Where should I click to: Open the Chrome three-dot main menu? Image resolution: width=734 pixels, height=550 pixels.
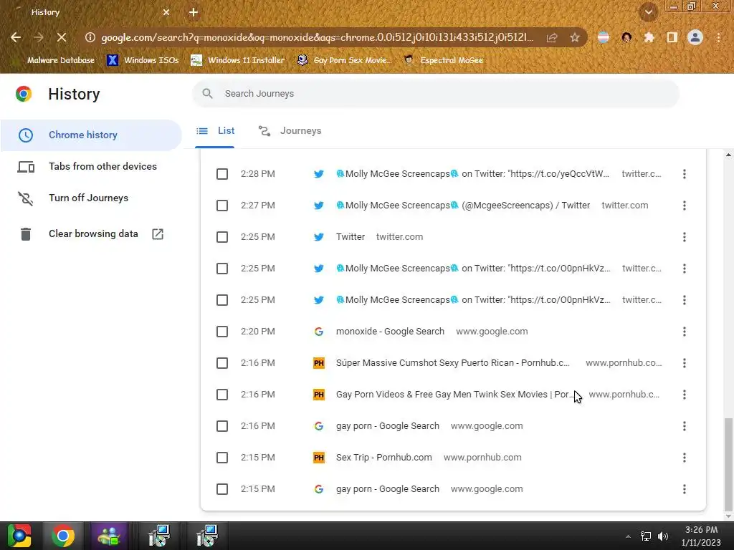point(718,37)
